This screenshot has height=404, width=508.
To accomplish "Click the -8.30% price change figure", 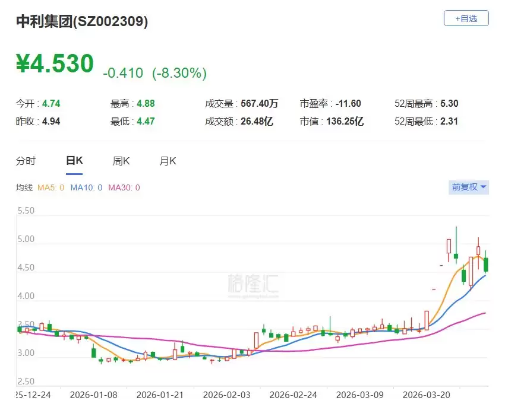I will (179, 73).
